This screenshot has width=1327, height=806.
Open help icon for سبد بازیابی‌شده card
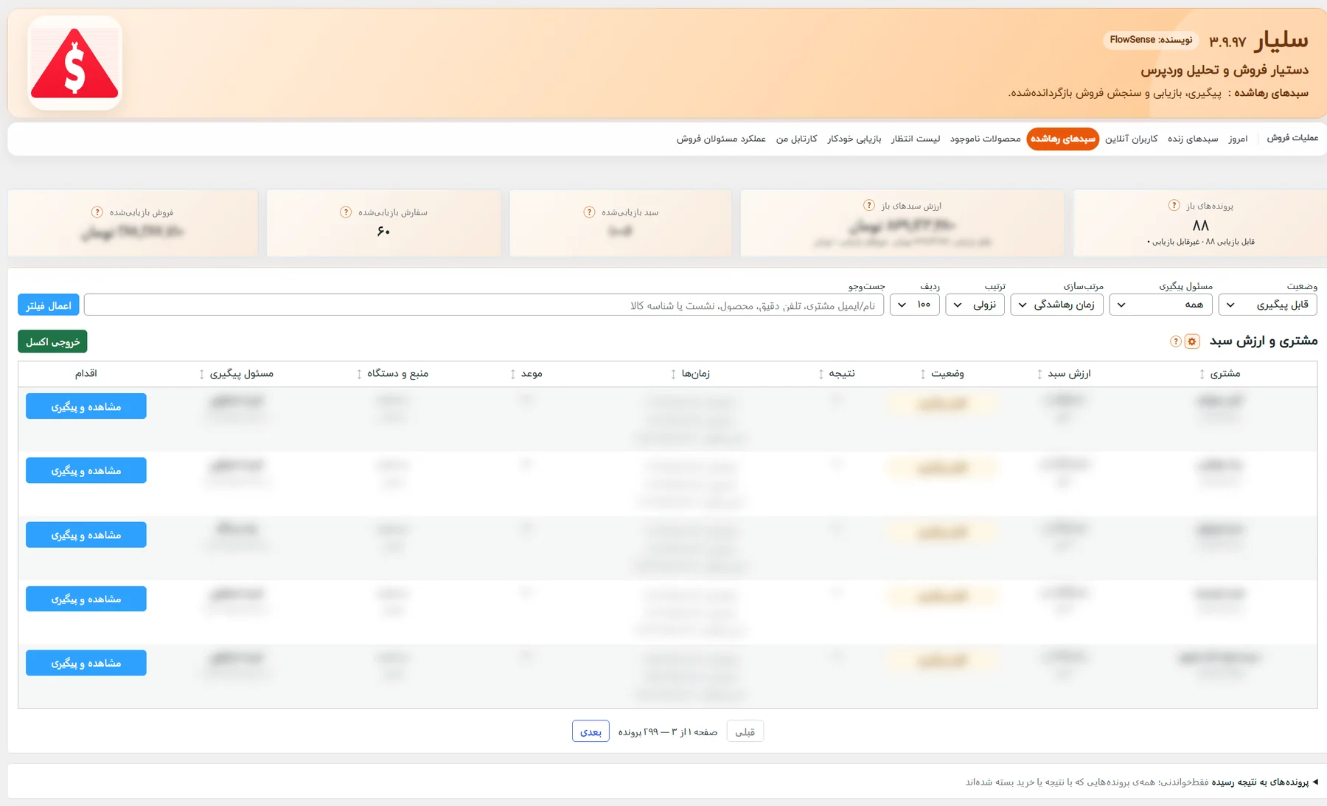coord(589,212)
